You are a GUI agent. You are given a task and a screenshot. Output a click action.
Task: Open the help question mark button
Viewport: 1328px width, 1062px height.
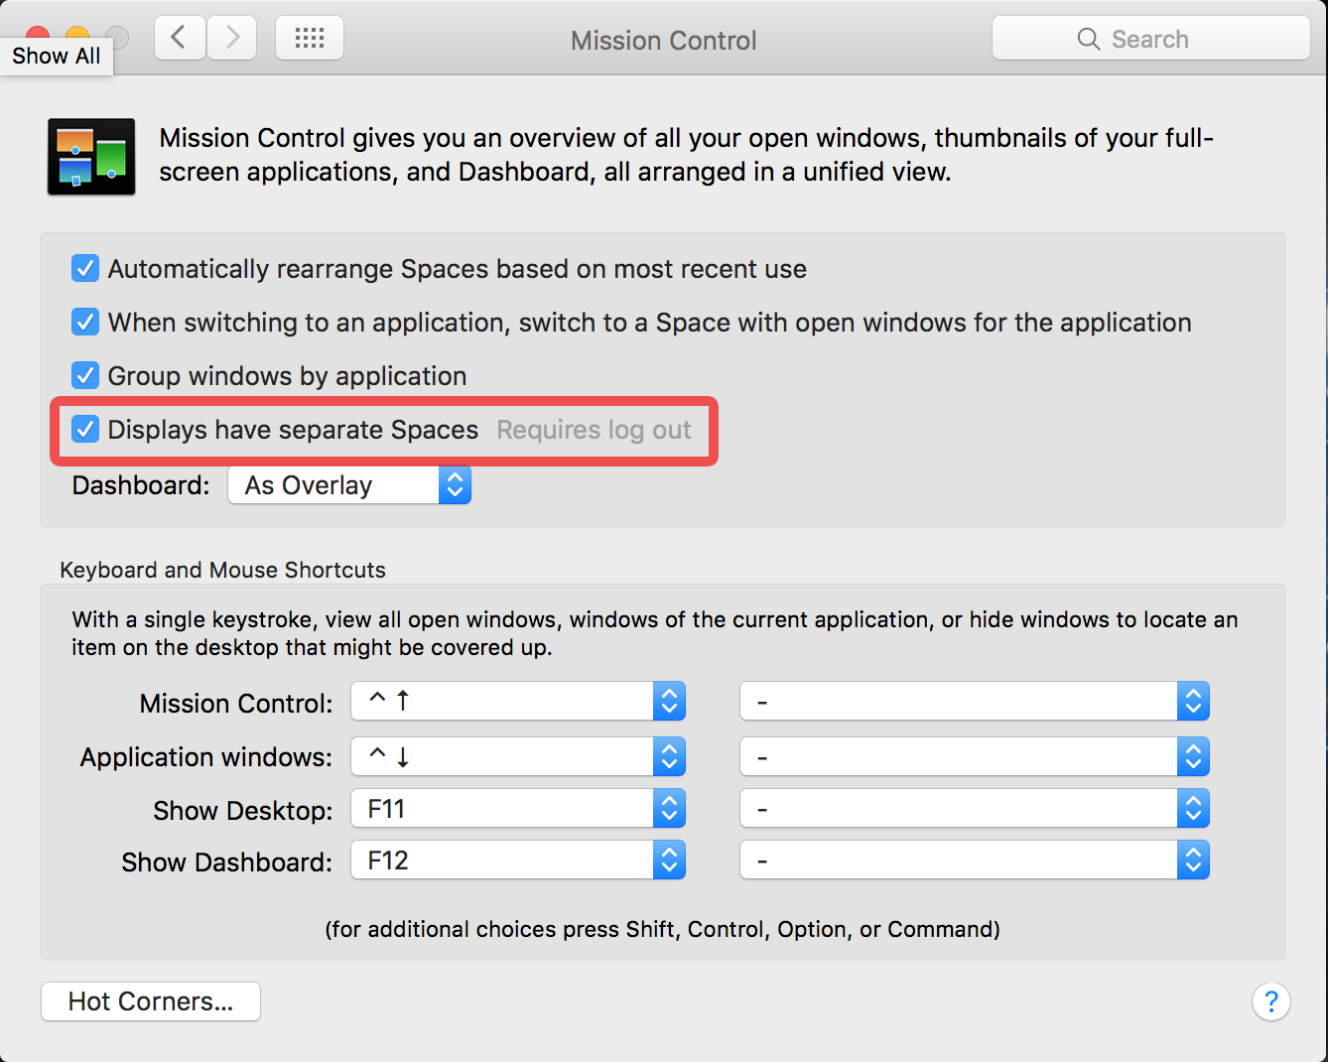[1271, 1001]
